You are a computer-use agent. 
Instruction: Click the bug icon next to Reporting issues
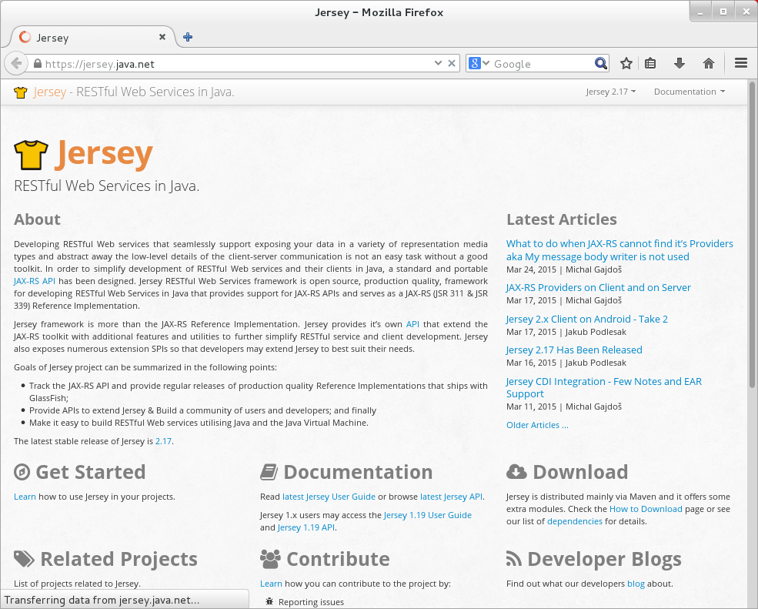(x=269, y=602)
